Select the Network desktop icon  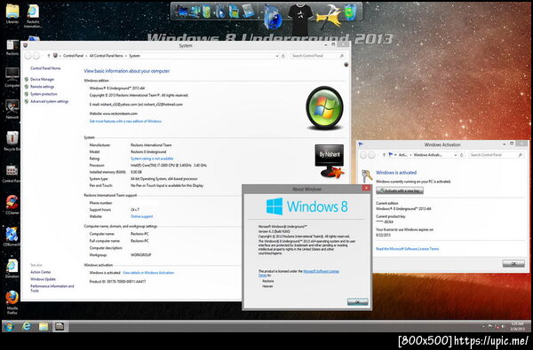coord(12,109)
